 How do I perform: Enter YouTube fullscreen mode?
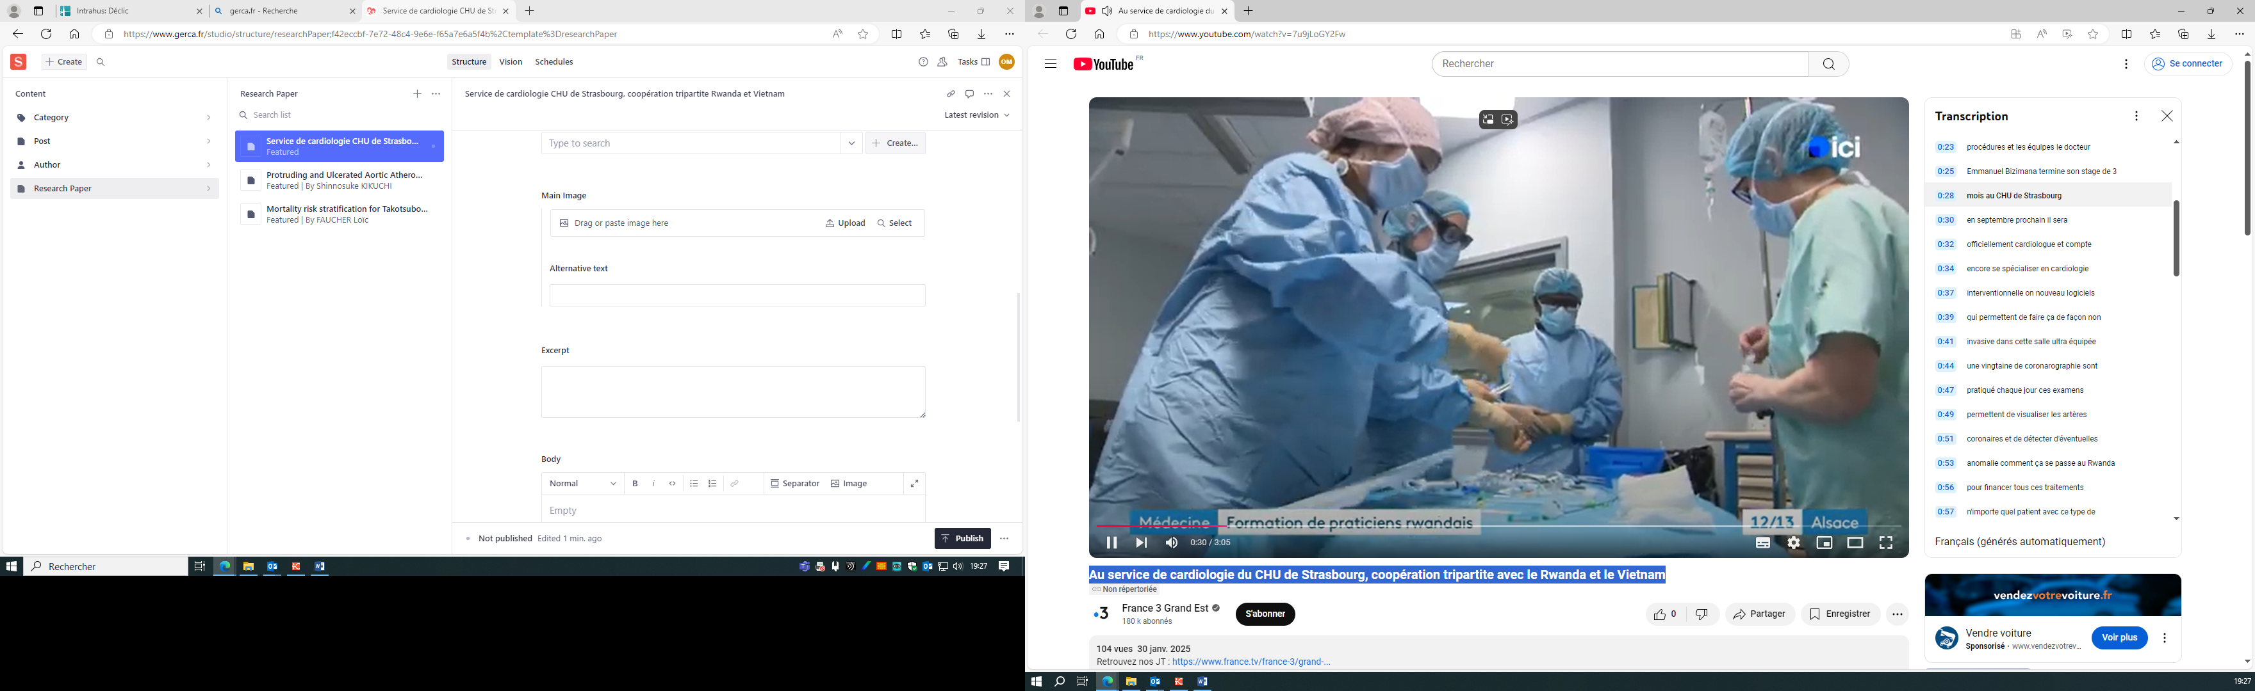[x=1885, y=543]
